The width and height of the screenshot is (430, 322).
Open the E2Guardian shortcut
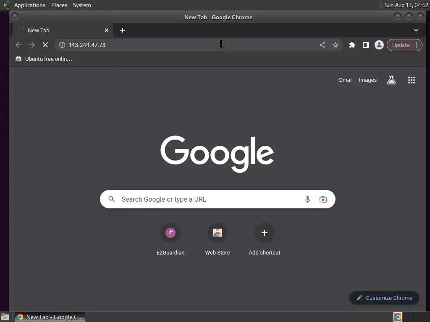point(170,239)
